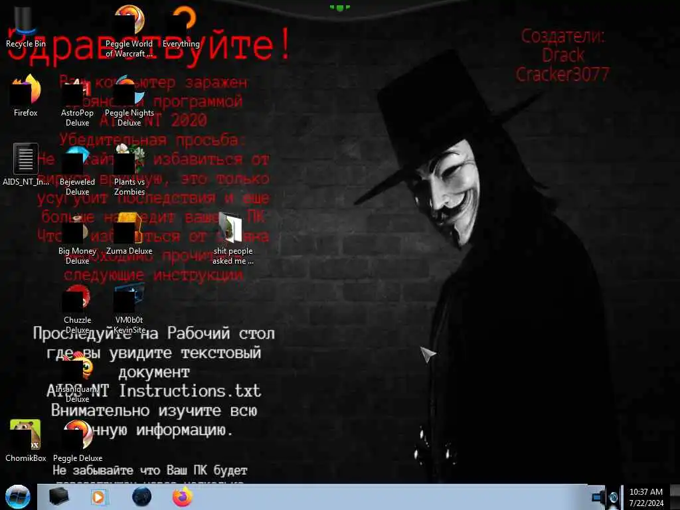This screenshot has width=680, height=510.
Task: Click the Show Desktop strip at taskbar end
Action: click(x=675, y=497)
